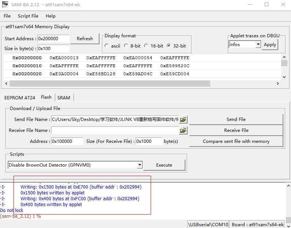Click the log console scroll down arrow
291x228 pixels.
pos(288,225)
